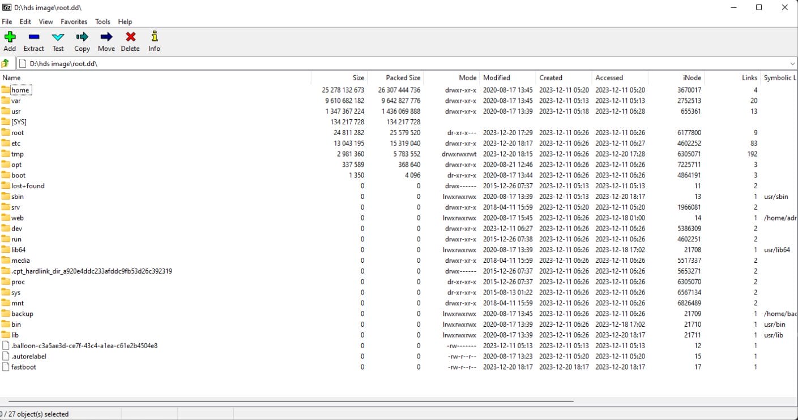Open the View menu

pos(45,21)
